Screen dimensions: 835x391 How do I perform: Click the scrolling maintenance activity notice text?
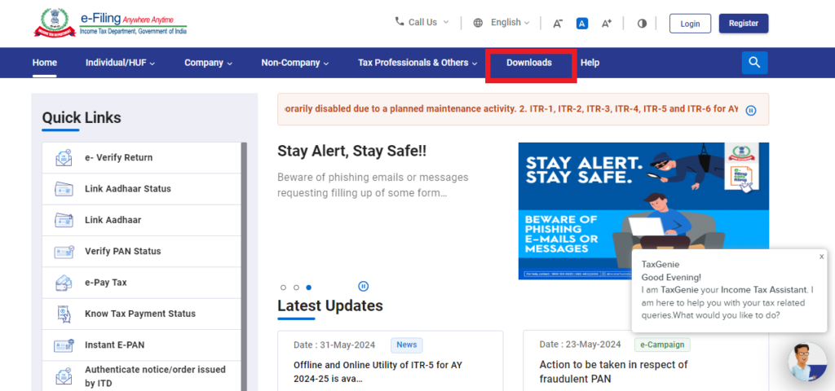point(512,109)
